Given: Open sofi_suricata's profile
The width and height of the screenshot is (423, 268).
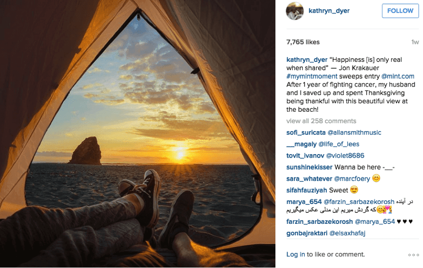Looking at the screenshot, I should (x=306, y=132).
